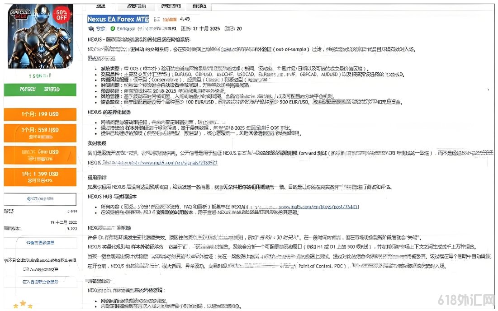Image resolution: width=498 pixels, height=311 pixels.
Task: Choose the orange rental button between 559 and 1 399 USD
Action: 40,155
